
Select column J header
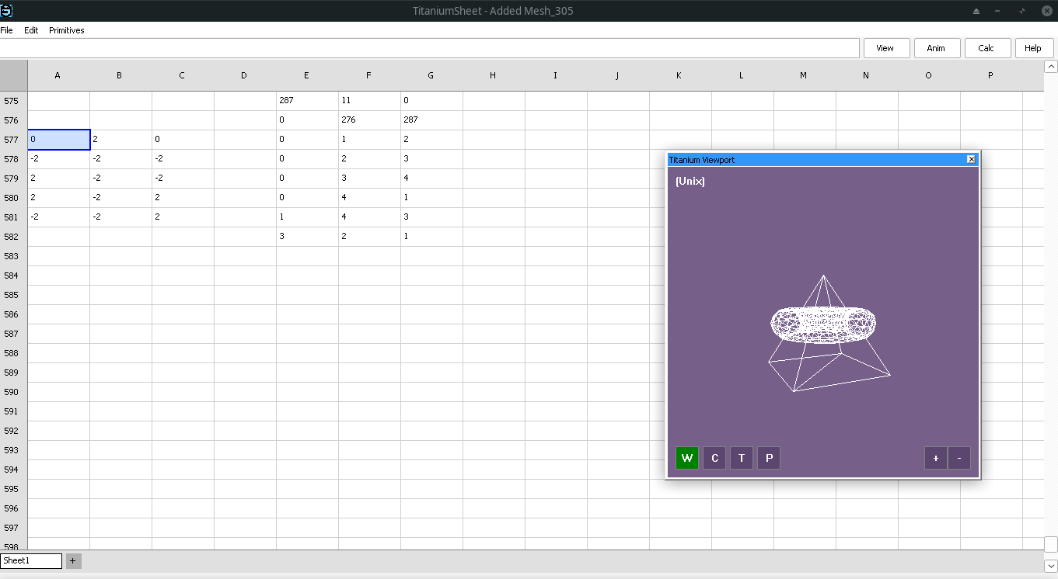click(618, 75)
